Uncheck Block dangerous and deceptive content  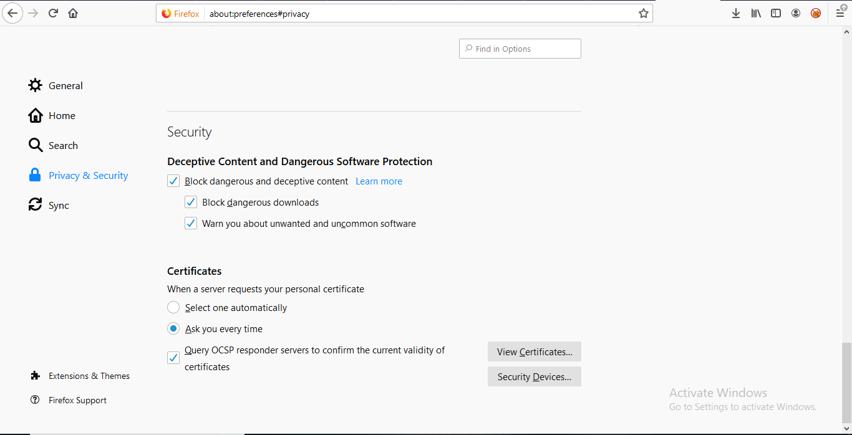coord(173,181)
